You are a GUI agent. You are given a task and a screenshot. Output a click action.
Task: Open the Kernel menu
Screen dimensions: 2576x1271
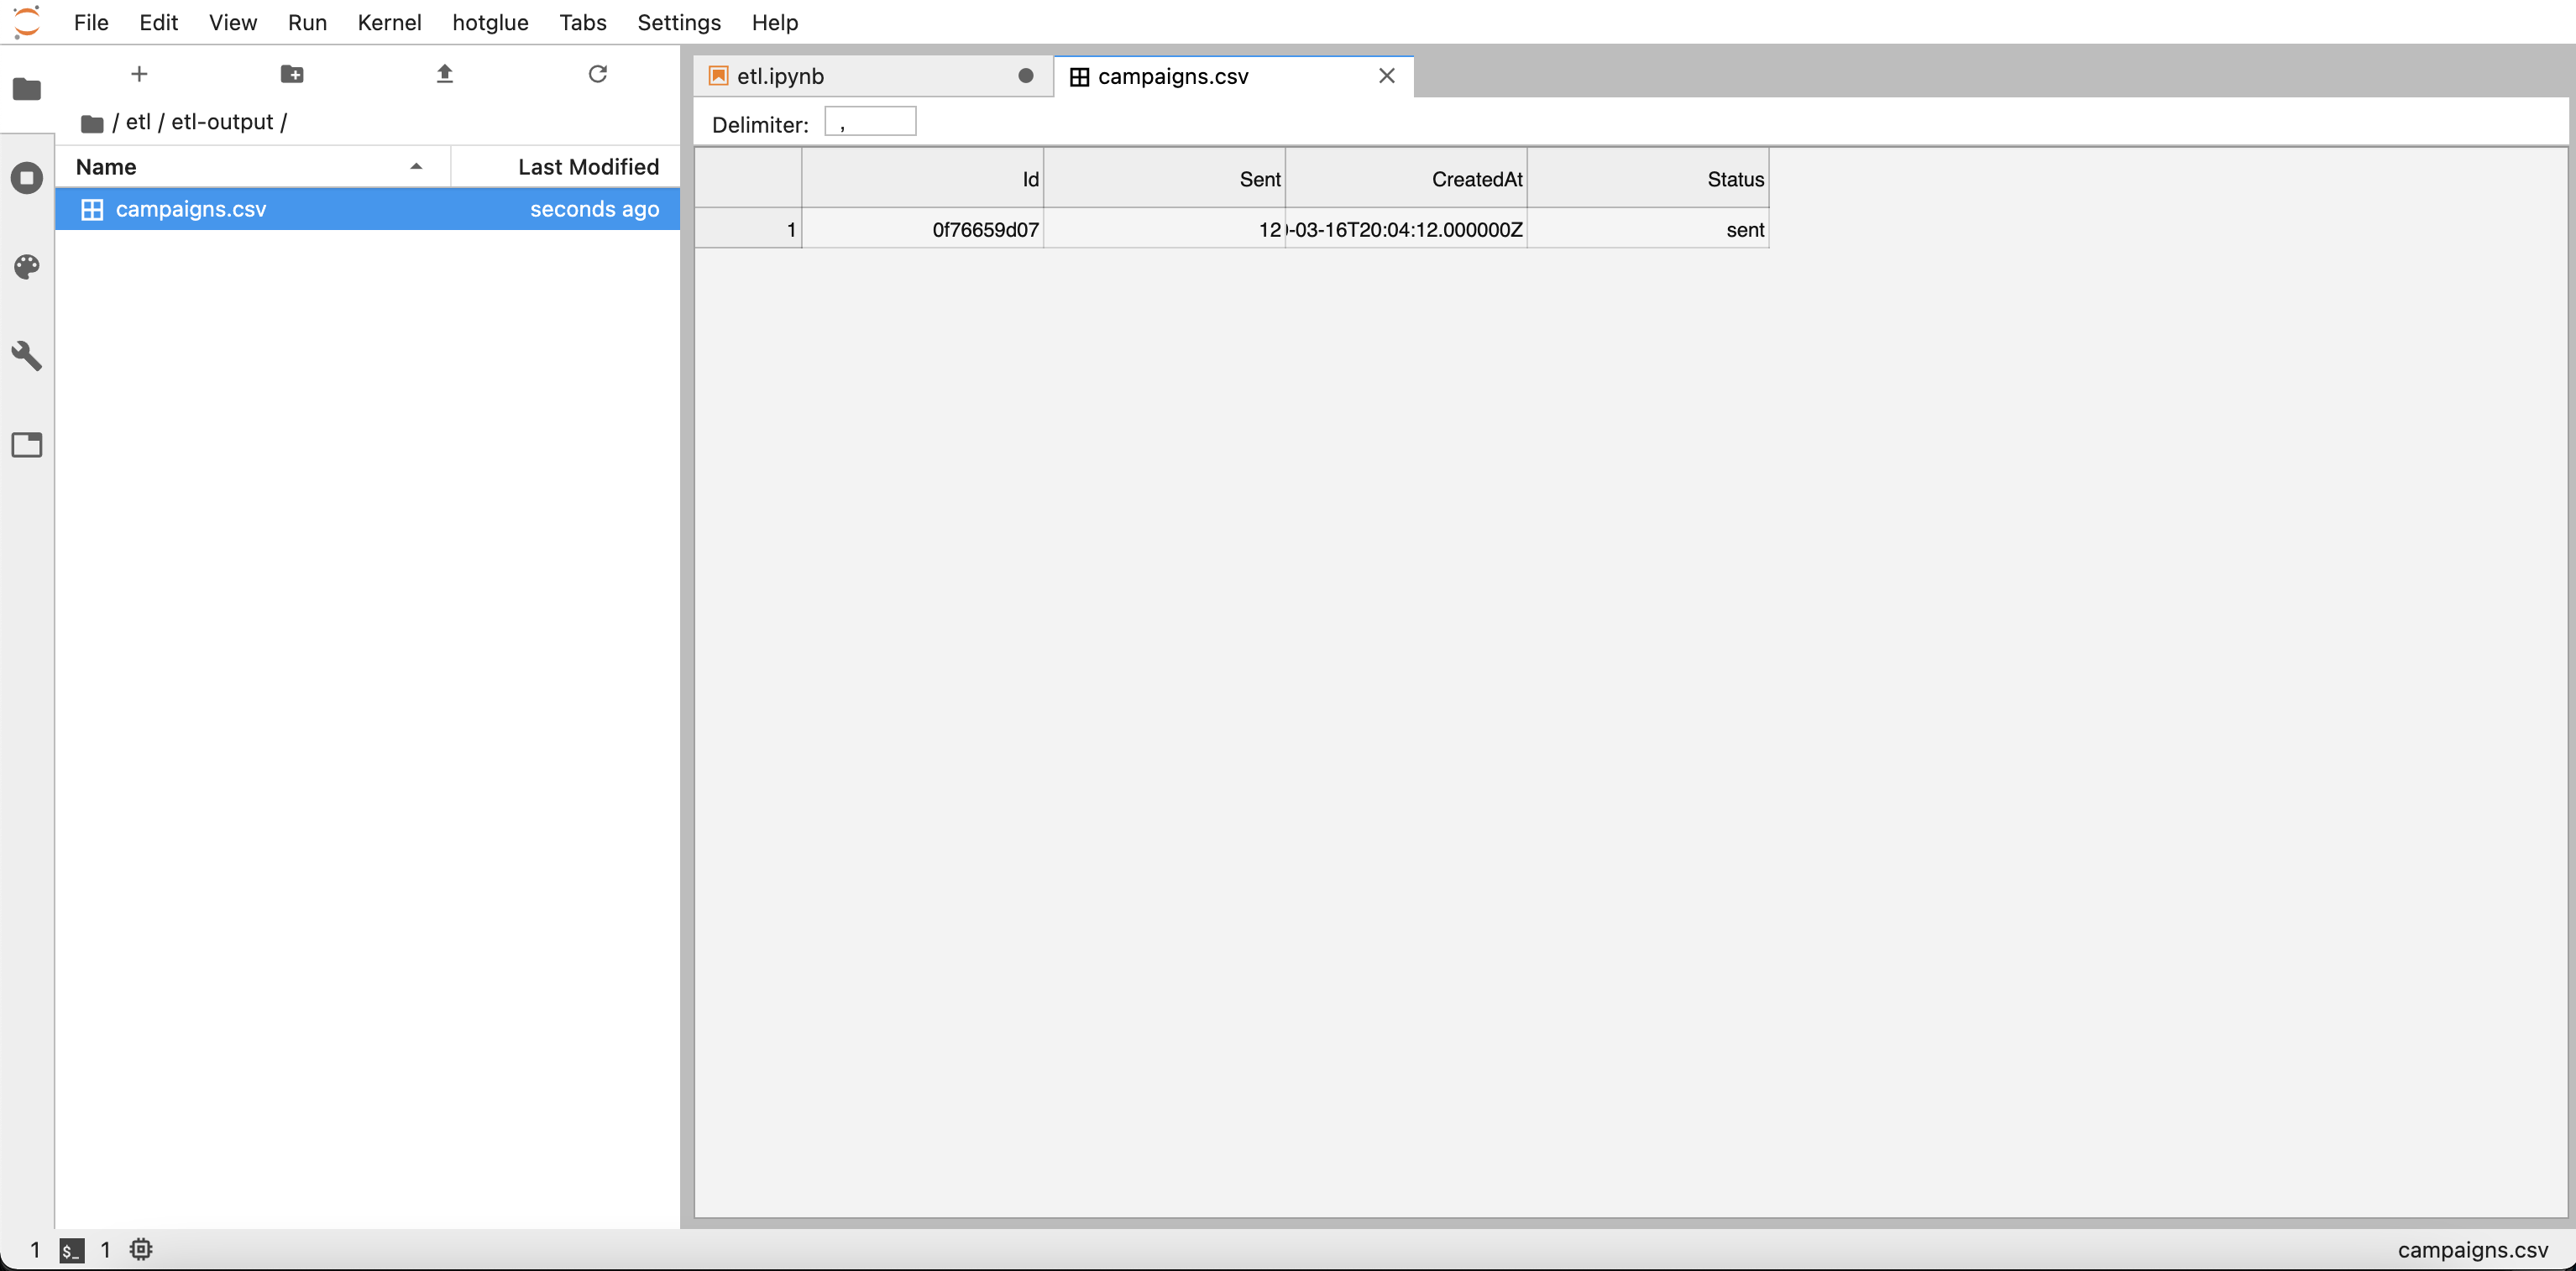[x=389, y=22]
